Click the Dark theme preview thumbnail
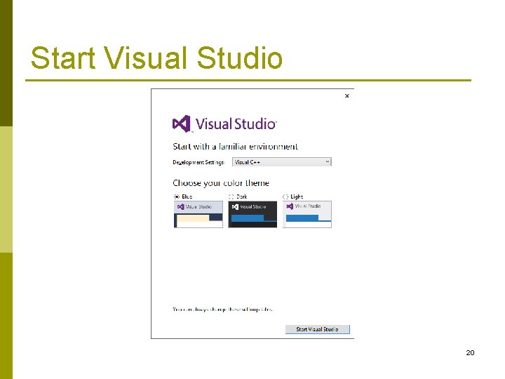Screen dimensions: 505x379 [x=252, y=214]
